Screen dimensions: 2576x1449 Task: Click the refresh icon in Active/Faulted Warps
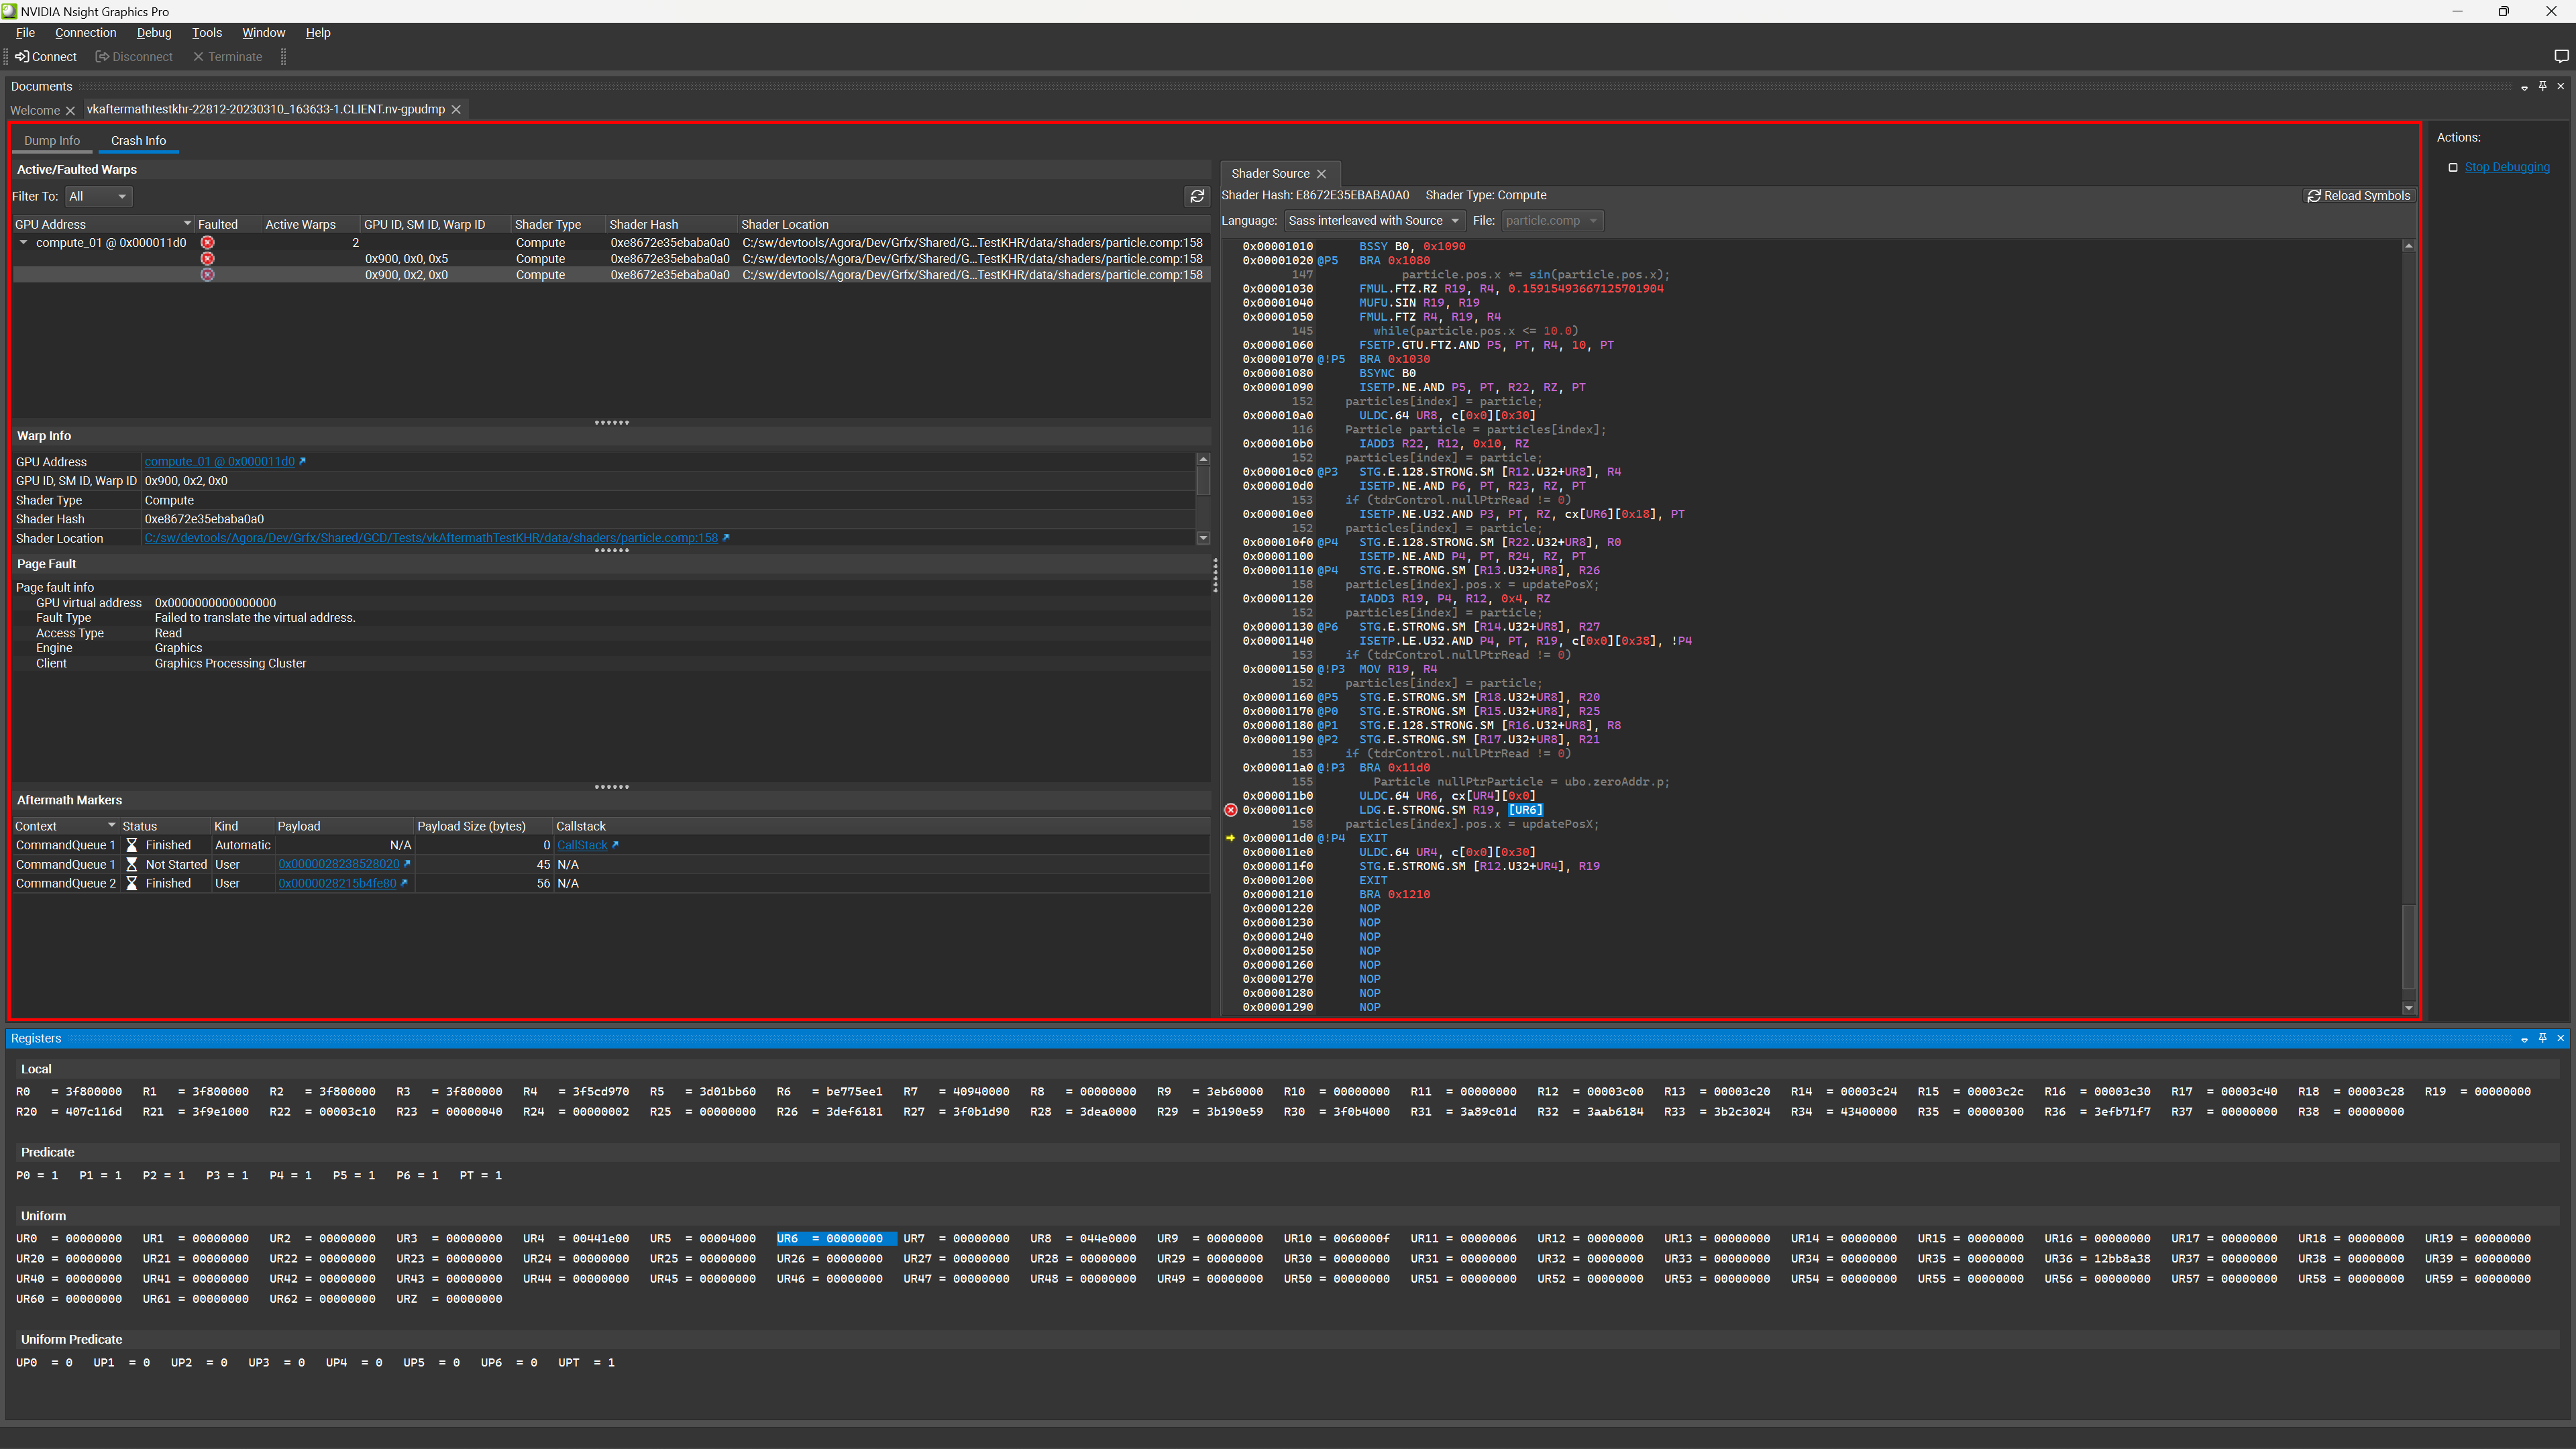(x=1197, y=196)
